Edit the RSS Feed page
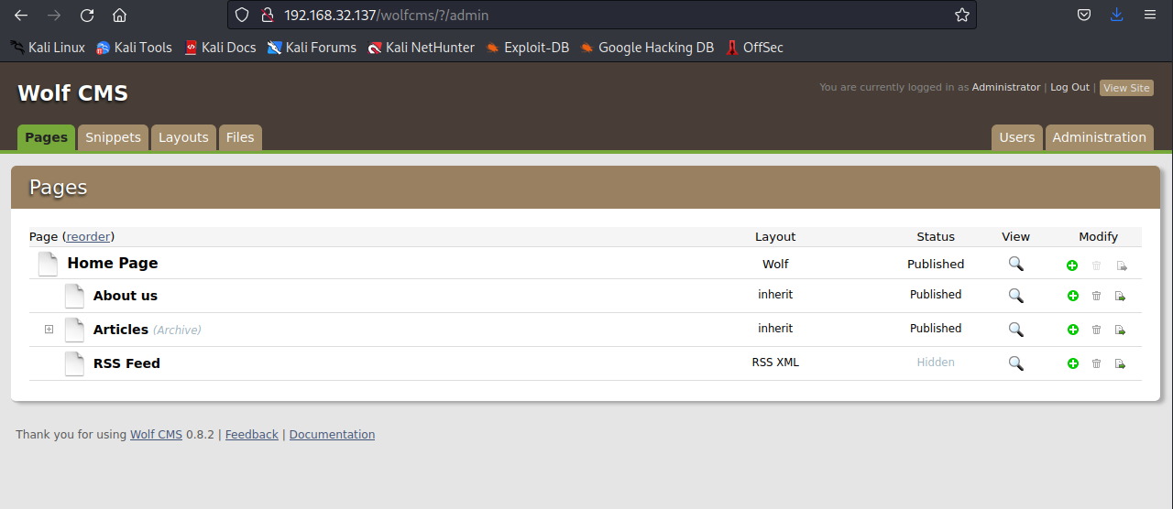Viewport: 1173px width, 509px height. [x=126, y=363]
